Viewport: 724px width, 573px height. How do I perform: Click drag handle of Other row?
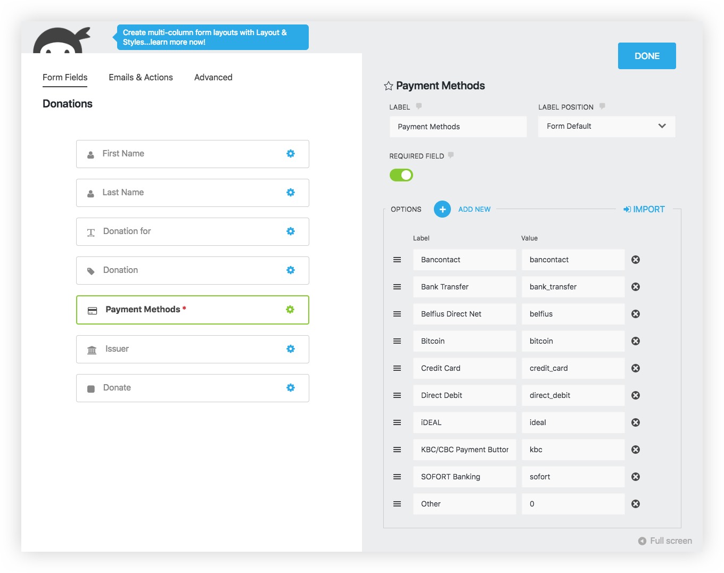click(x=397, y=504)
